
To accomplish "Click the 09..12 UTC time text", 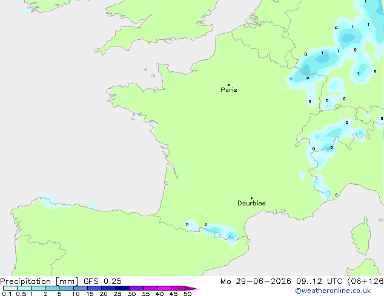I will 319,282.
